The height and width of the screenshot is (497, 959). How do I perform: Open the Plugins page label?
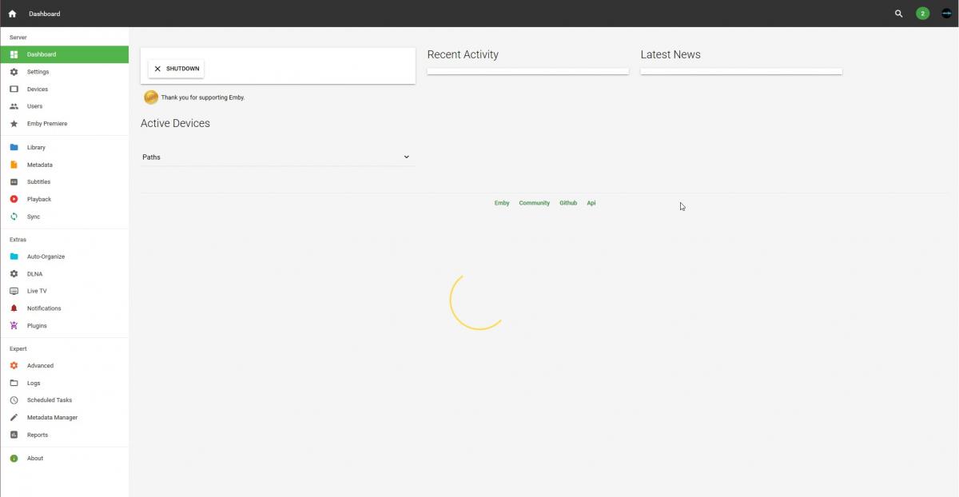[37, 326]
